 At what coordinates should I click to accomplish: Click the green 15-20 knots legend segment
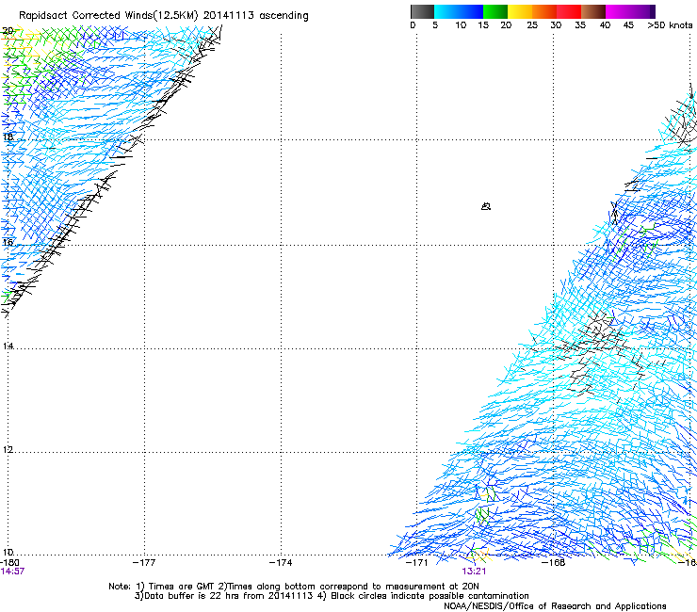(x=495, y=11)
